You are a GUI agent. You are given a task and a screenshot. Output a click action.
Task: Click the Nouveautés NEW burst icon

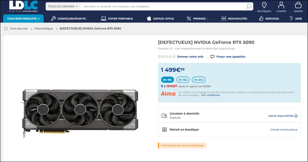223,18
